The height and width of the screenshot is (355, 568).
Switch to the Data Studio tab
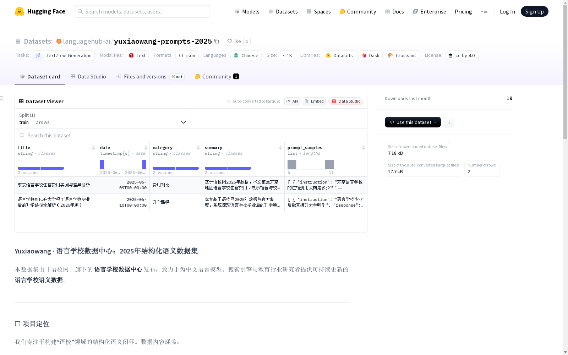click(x=88, y=76)
